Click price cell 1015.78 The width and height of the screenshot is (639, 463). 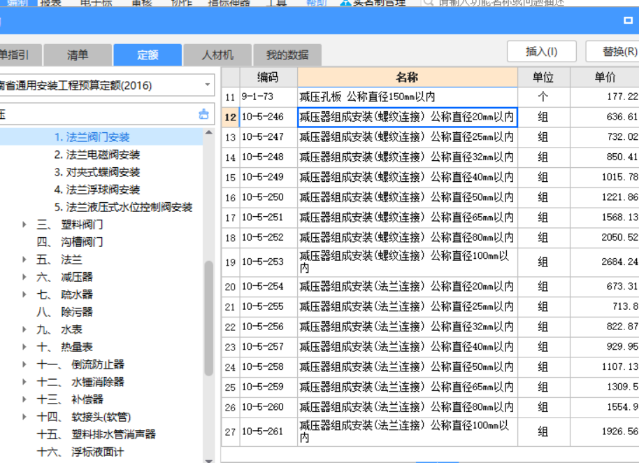[x=605, y=177]
